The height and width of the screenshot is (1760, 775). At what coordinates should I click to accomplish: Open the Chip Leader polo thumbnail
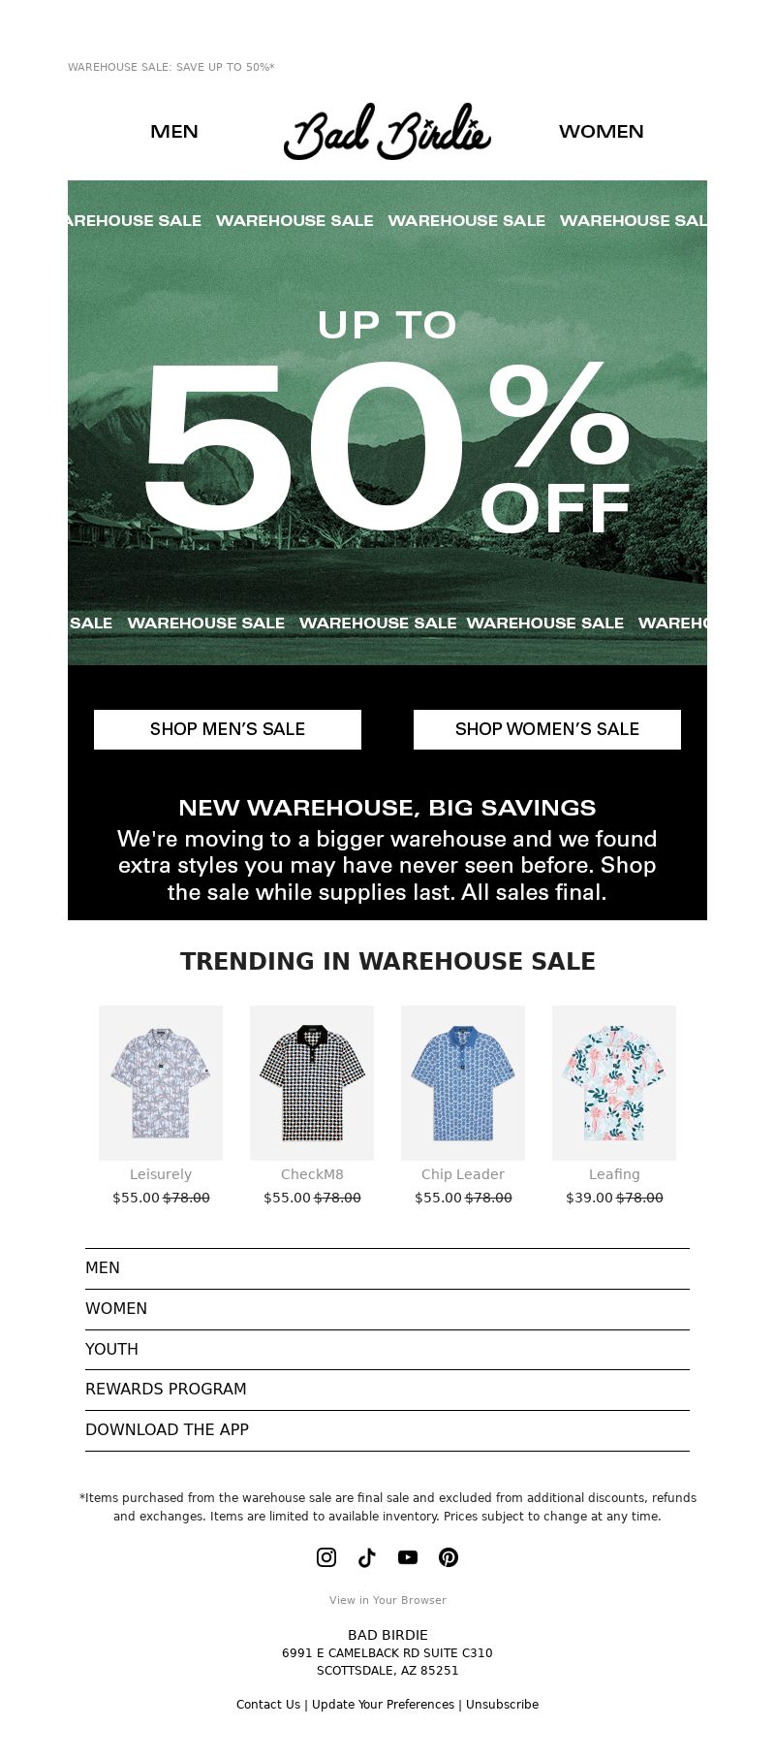coord(463,1082)
